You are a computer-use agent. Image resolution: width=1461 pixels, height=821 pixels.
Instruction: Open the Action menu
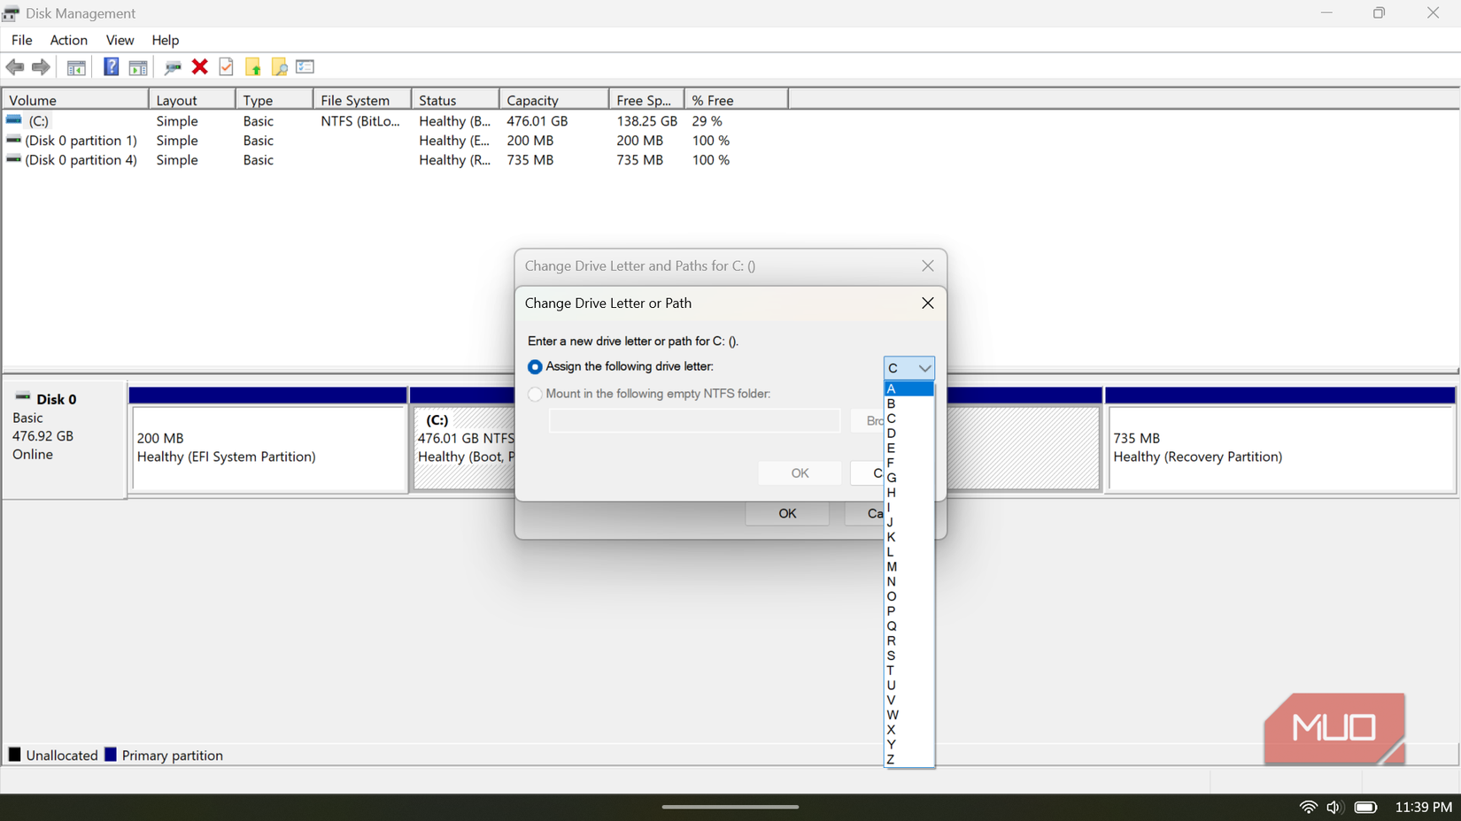click(x=68, y=40)
